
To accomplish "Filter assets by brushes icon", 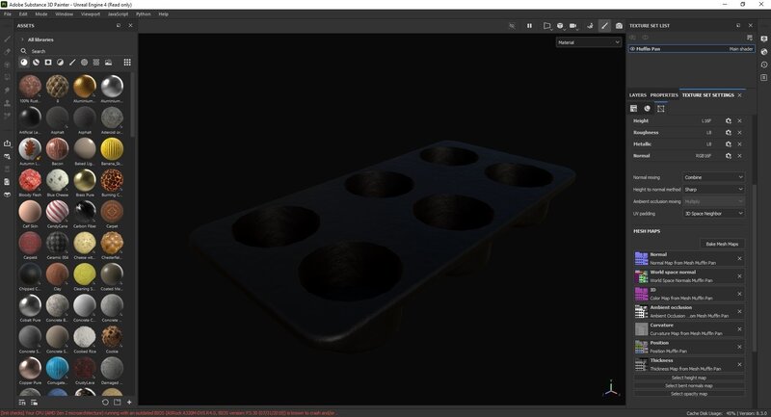I will pyautogui.click(x=73, y=63).
